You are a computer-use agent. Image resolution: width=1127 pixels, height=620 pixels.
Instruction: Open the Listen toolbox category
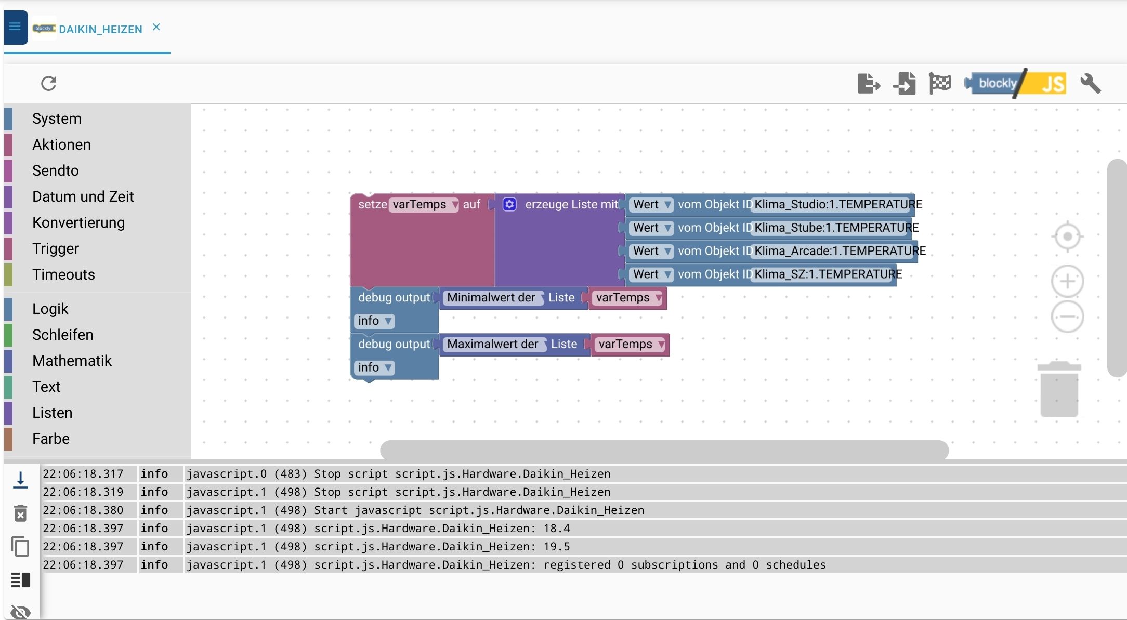tap(52, 413)
